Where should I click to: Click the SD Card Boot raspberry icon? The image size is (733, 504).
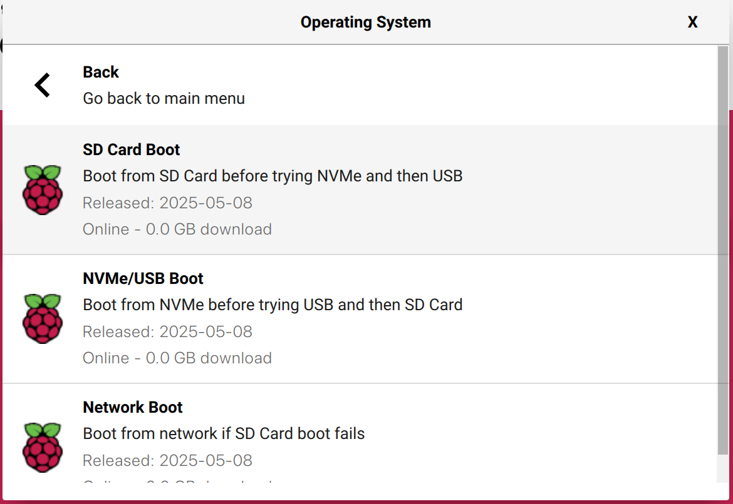[43, 190]
